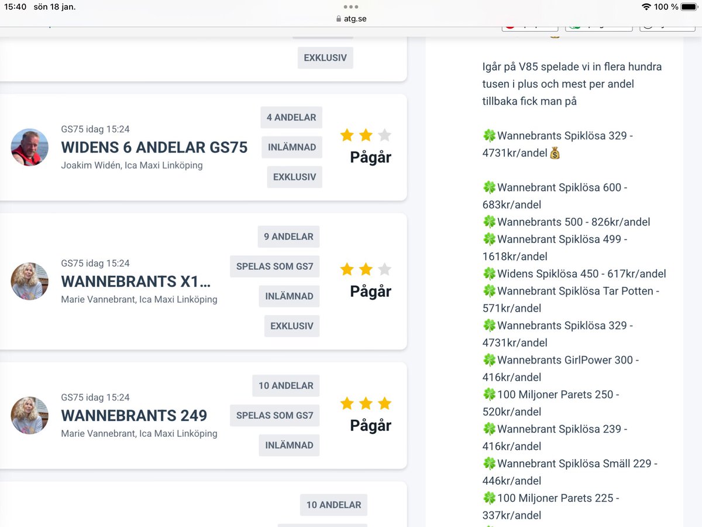Open the WANNEBRANTS X1… card title
This screenshot has width=702, height=527.
136,281
